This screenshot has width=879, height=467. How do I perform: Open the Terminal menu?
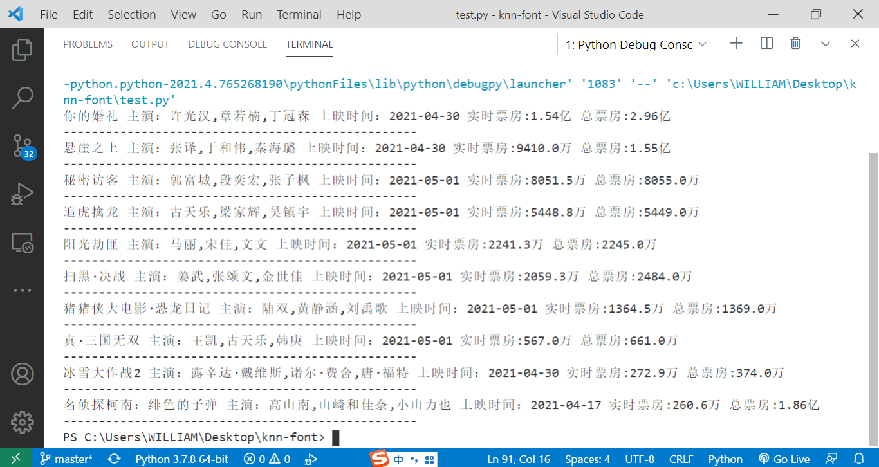(299, 14)
